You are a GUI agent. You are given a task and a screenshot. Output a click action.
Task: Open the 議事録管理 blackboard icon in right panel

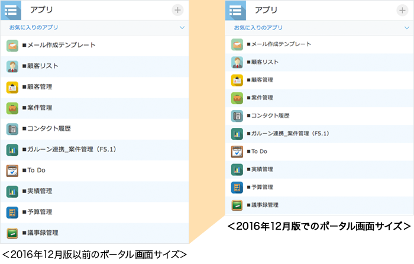click(x=237, y=205)
